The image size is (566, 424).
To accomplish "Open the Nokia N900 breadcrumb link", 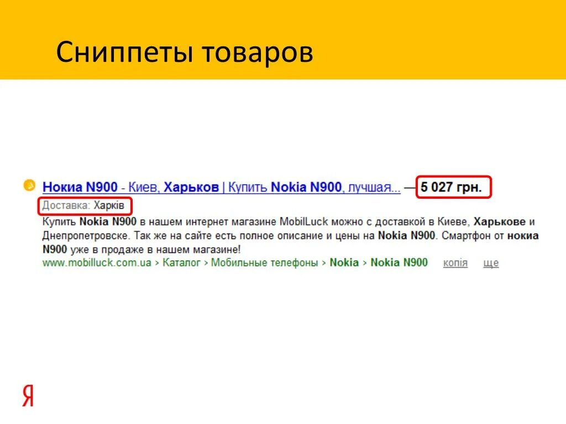I will 399,262.
